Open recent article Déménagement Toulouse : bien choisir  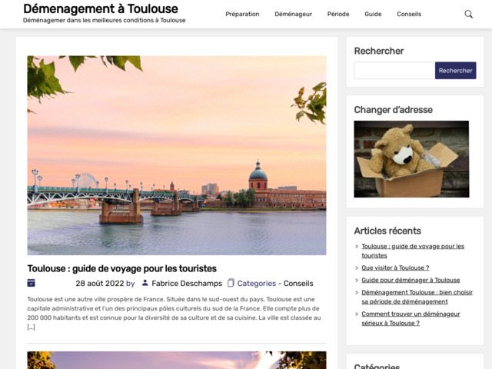coord(417,297)
